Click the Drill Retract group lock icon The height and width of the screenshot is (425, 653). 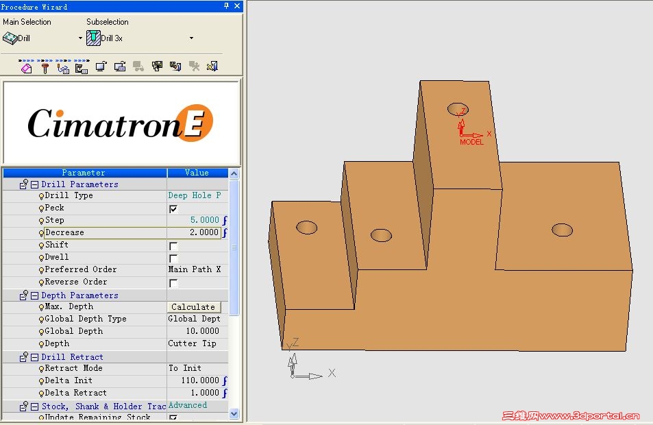pos(24,356)
